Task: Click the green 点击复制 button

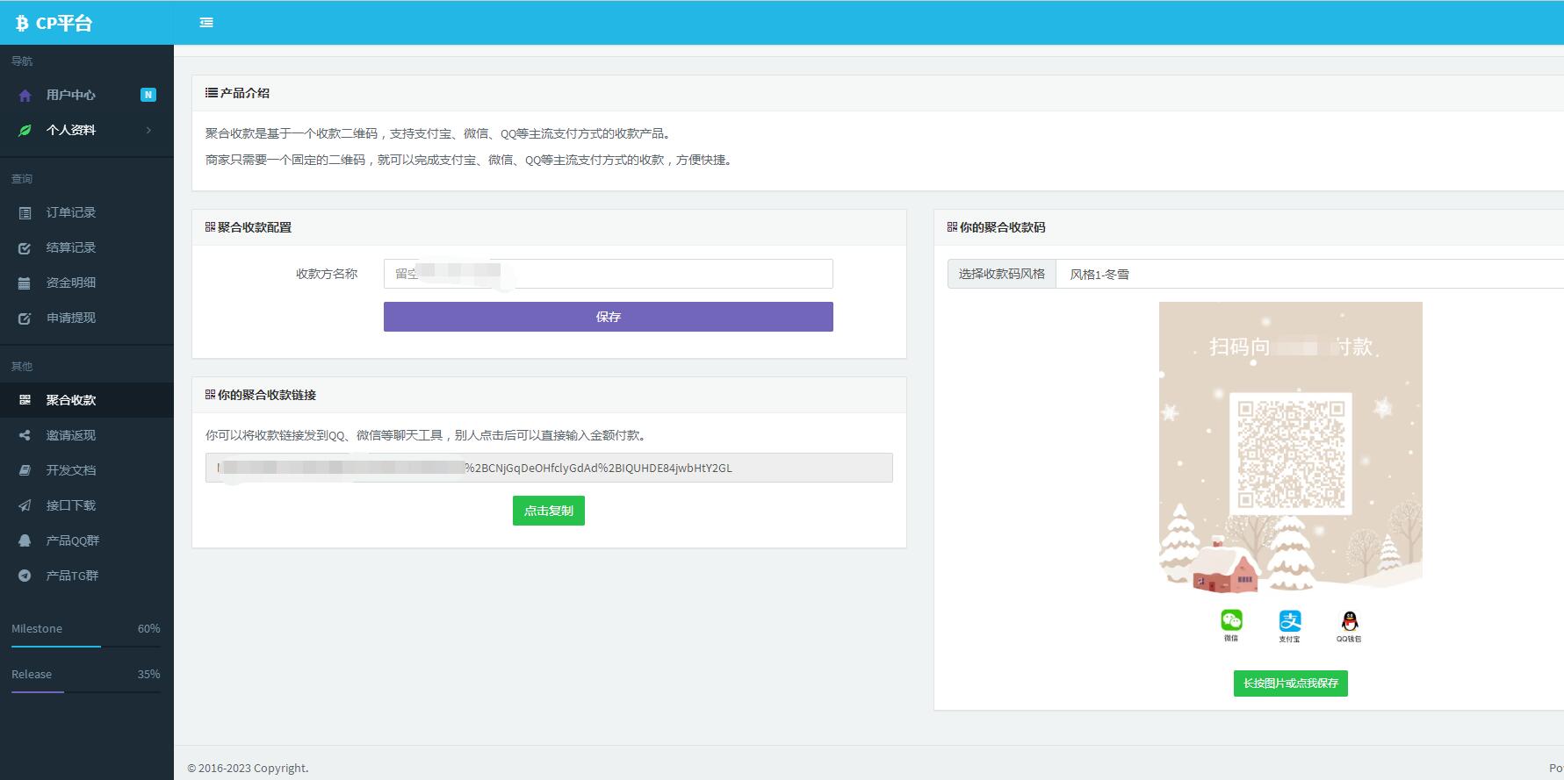Action: click(x=548, y=511)
